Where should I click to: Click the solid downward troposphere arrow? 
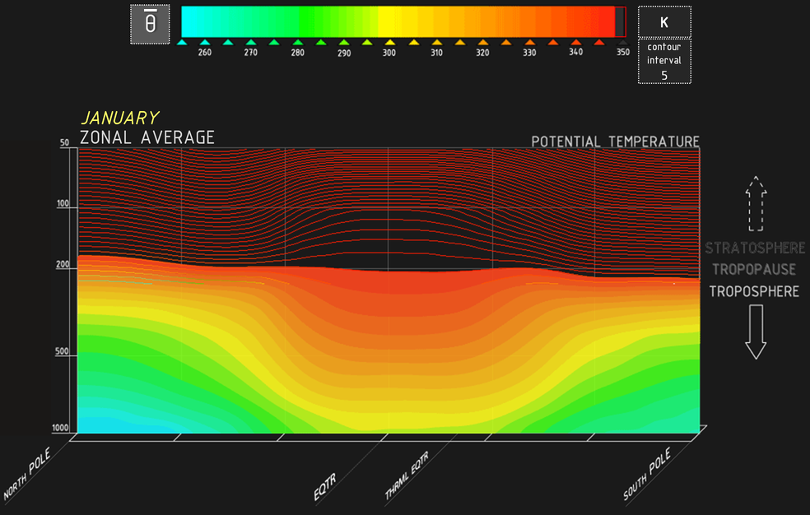tap(755, 331)
